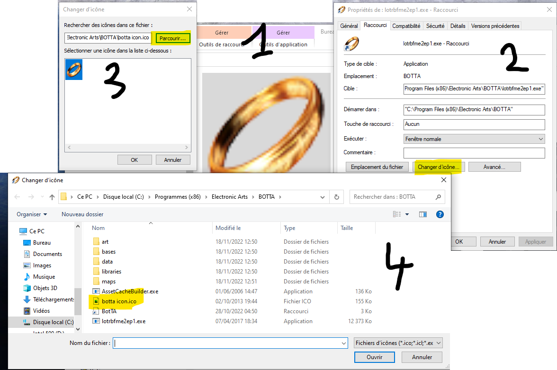Screen dimensions: 557x370
Task: Open the Avancé… settings button
Action: (494, 167)
